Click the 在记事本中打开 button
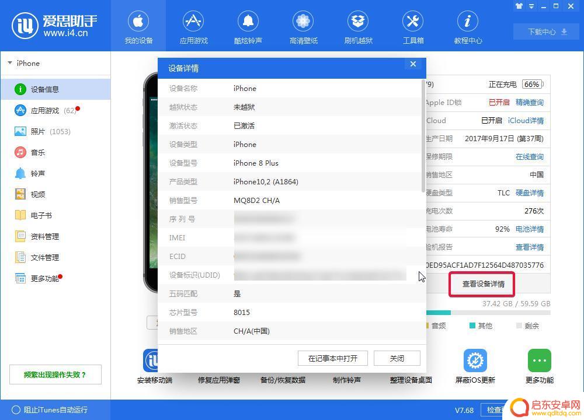Image resolution: width=584 pixels, height=420 pixels. [x=333, y=358]
